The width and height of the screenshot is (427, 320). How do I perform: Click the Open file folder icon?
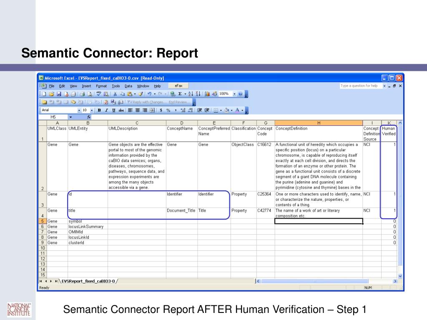coord(51,94)
